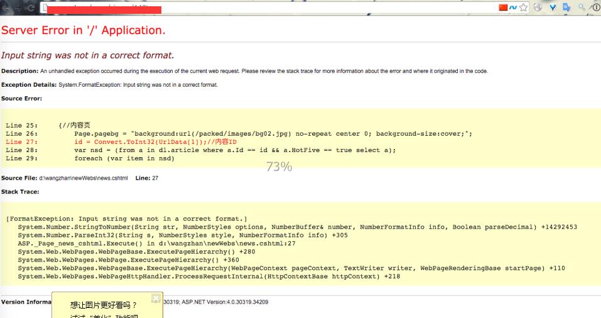Image resolution: width=601 pixels, height=318 pixels.
Task: Close the yellow tooltip popup
Action: (156, 298)
